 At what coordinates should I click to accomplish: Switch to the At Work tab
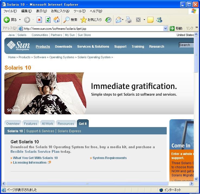pyautogui.click(x=47, y=124)
